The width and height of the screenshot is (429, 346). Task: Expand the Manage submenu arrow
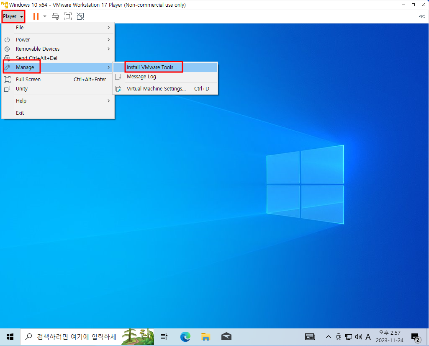(109, 67)
